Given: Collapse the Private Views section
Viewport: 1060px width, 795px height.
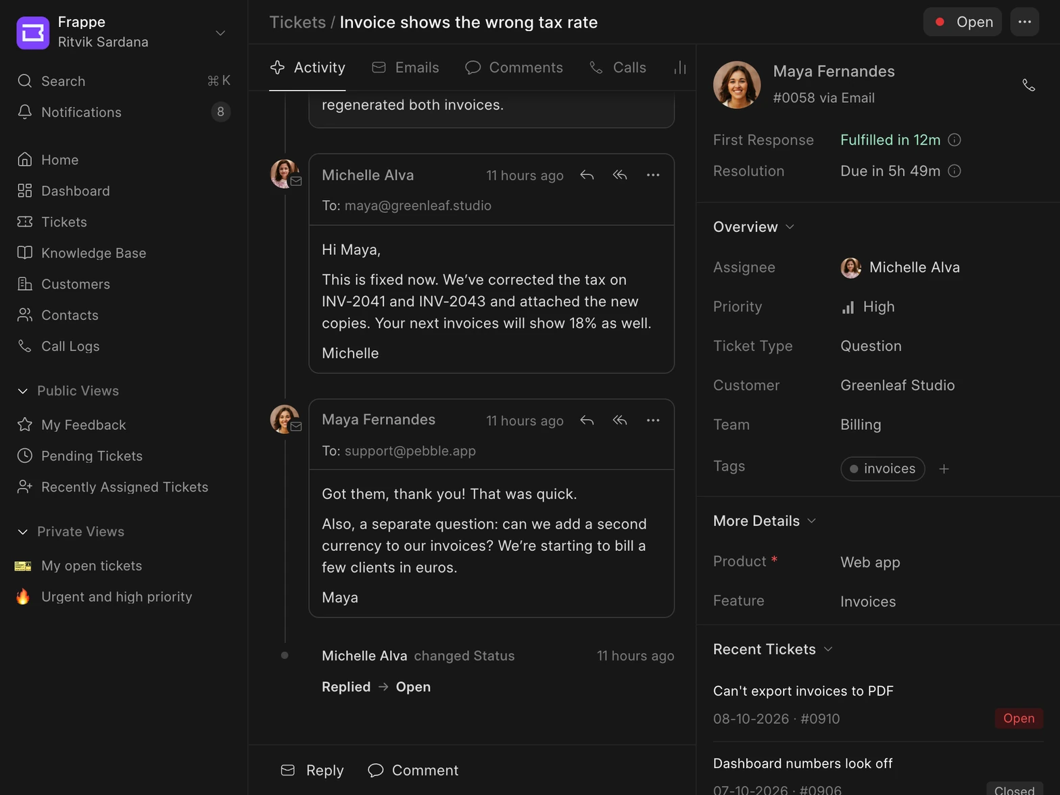Looking at the screenshot, I should [70, 531].
